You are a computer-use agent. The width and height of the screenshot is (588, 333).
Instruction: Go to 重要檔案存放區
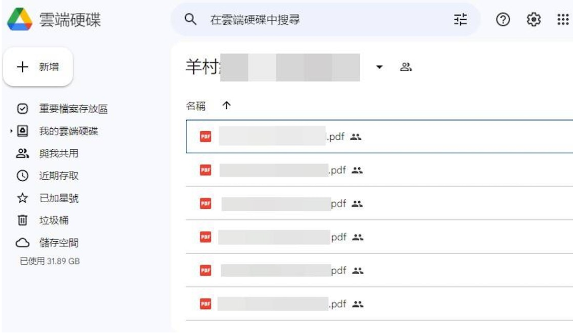point(73,109)
